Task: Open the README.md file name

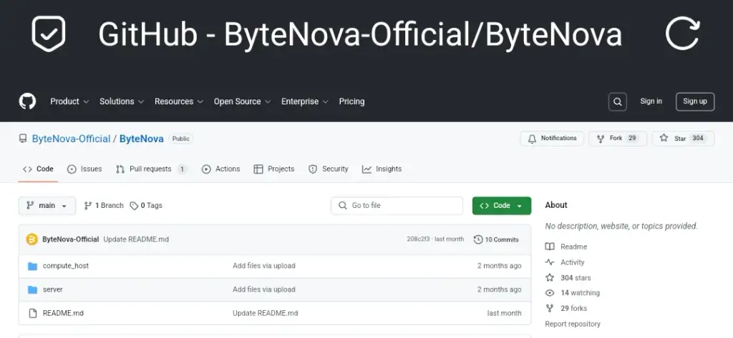Action: point(63,313)
